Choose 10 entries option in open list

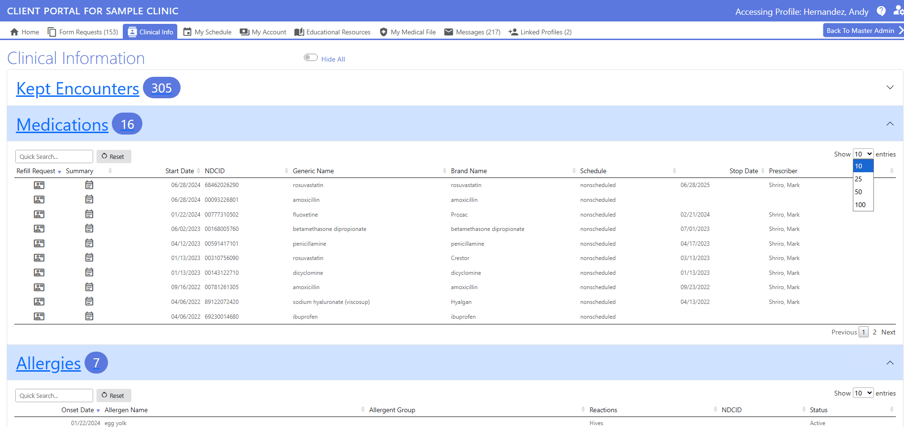click(x=863, y=166)
